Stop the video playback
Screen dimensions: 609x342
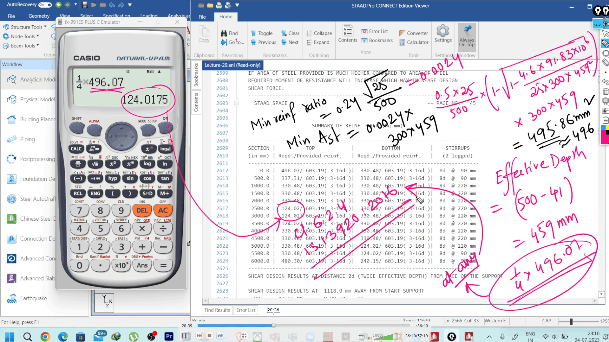point(209,336)
